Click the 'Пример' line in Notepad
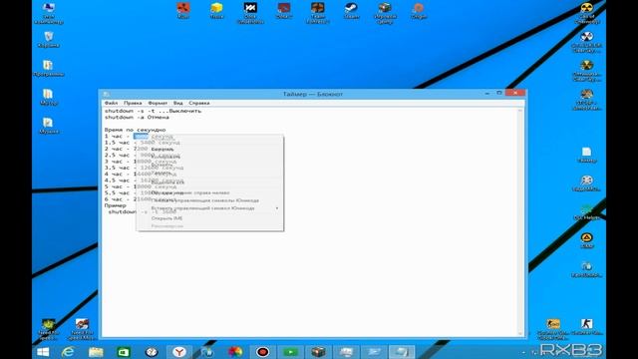The height and width of the screenshot is (359, 638). [116, 205]
